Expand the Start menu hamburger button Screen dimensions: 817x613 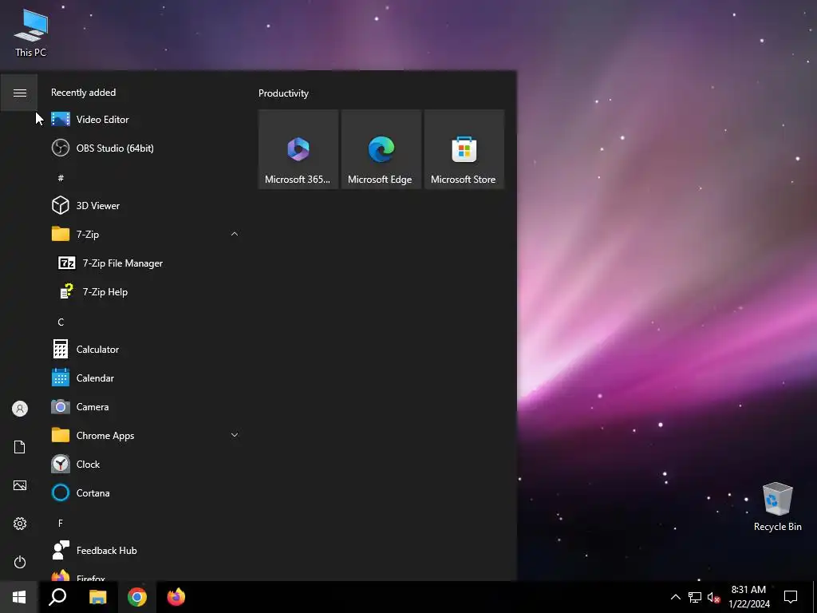click(x=19, y=93)
